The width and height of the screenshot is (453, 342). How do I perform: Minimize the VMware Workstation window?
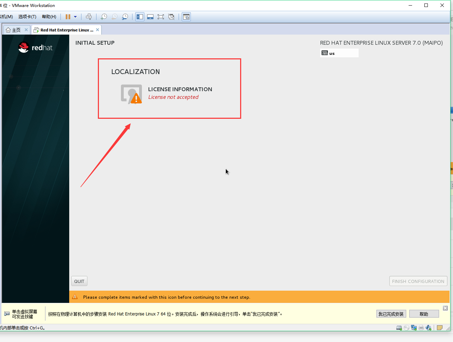click(410, 5)
